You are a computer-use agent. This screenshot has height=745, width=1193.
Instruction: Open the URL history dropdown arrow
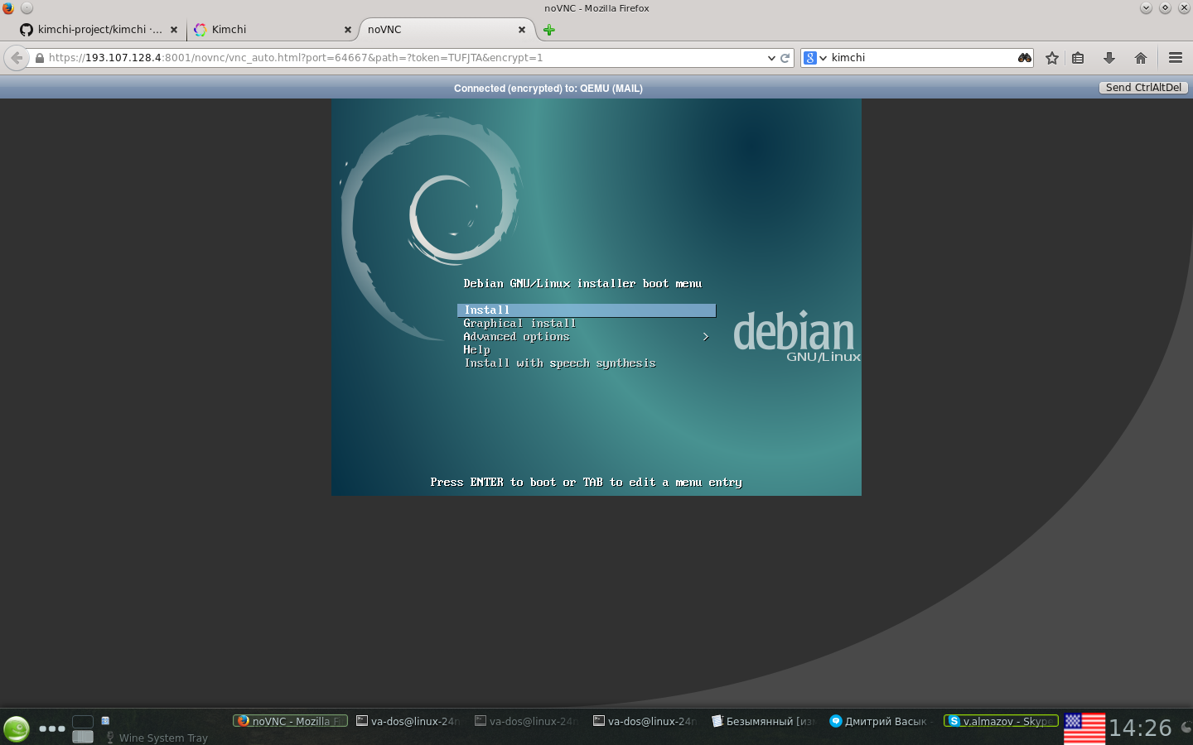[x=771, y=58]
